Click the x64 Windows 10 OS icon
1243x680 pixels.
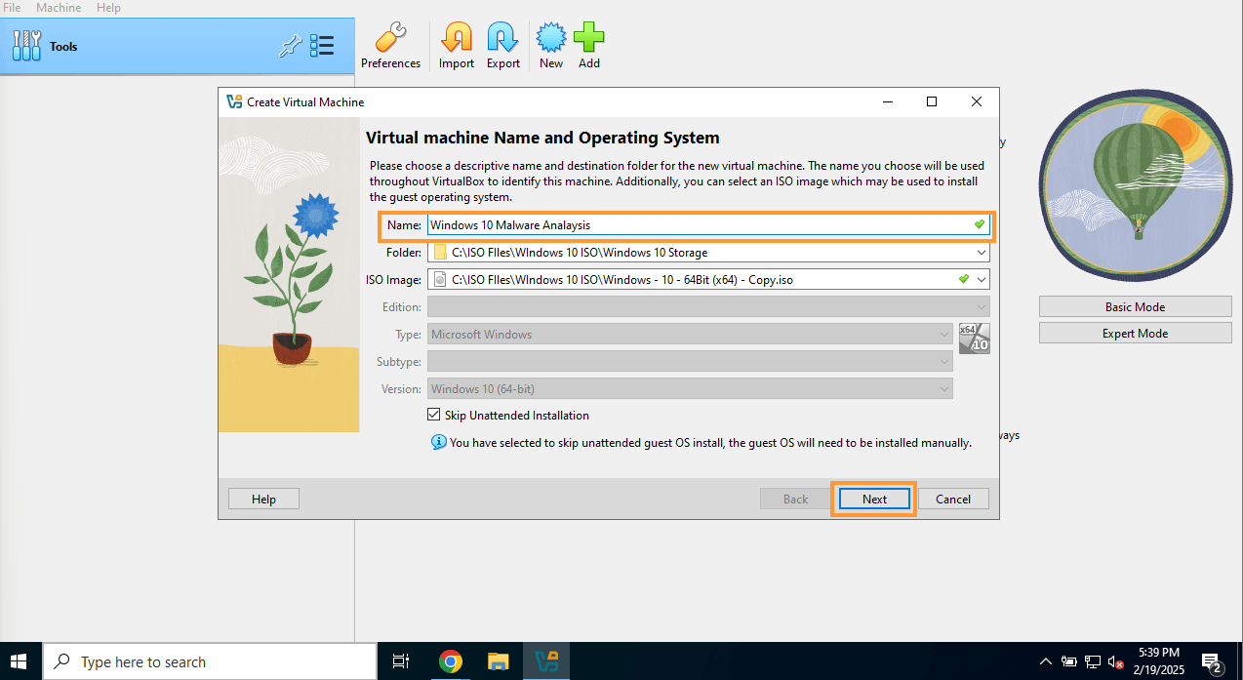click(974, 339)
